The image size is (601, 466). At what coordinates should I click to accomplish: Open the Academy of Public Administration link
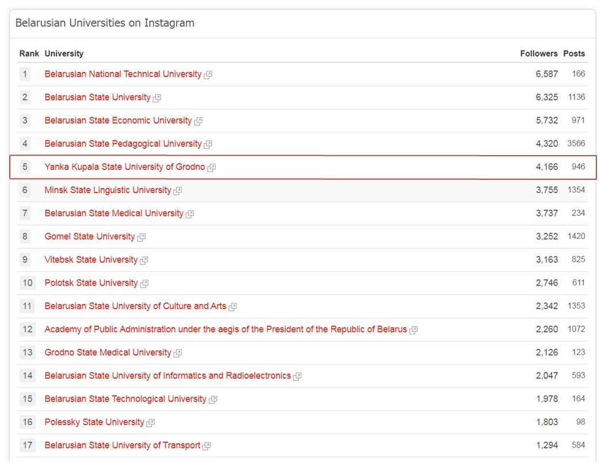[x=226, y=329]
